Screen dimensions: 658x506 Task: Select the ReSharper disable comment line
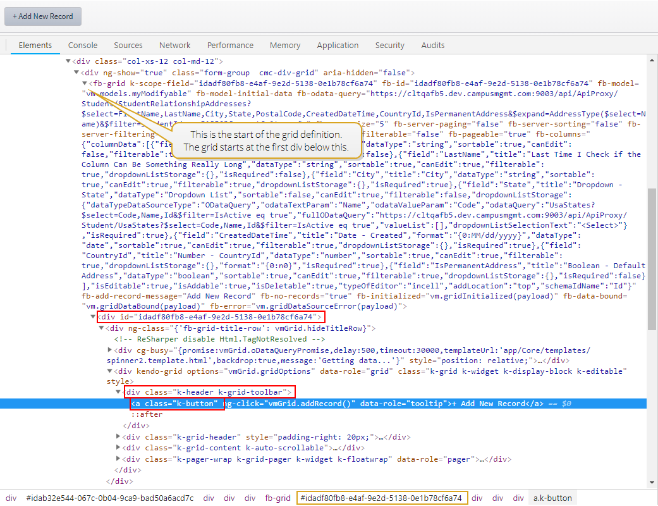pyautogui.click(x=219, y=339)
